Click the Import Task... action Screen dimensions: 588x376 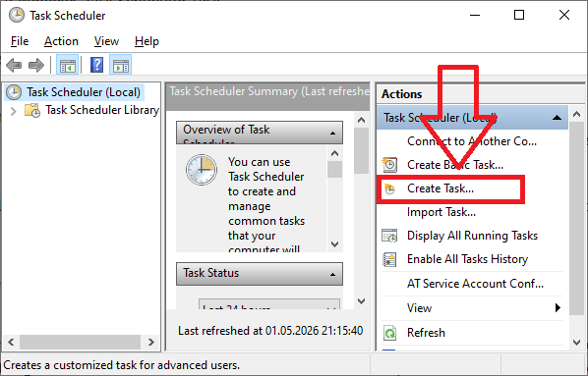(441, 212)
